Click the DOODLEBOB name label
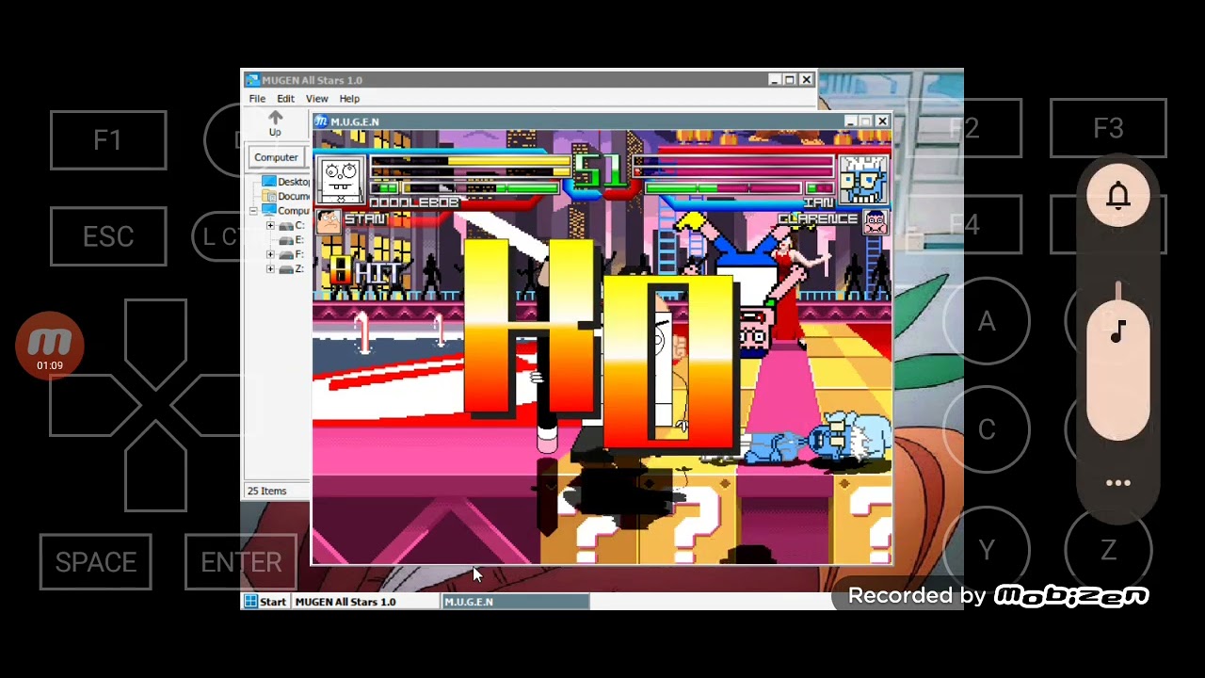 point(414,202)
